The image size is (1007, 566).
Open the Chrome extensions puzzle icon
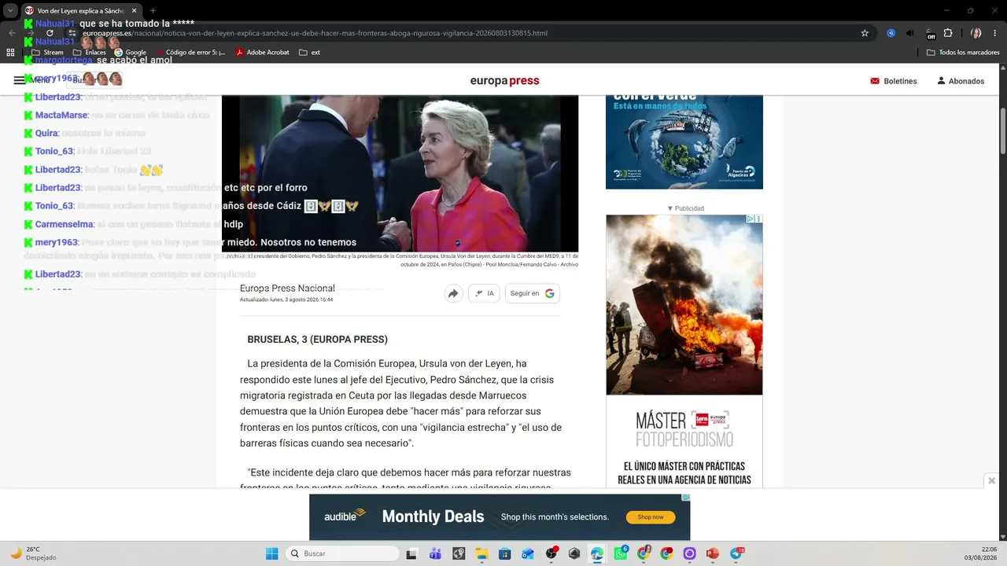point(948,33)
